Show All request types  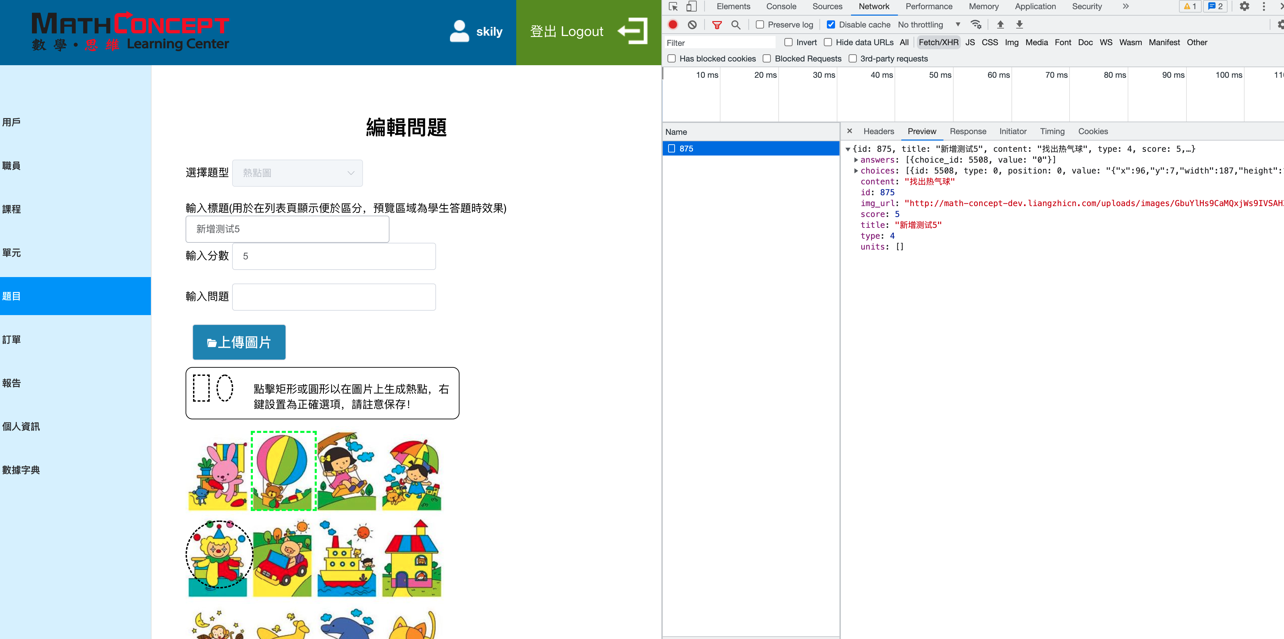pos(904,42)
